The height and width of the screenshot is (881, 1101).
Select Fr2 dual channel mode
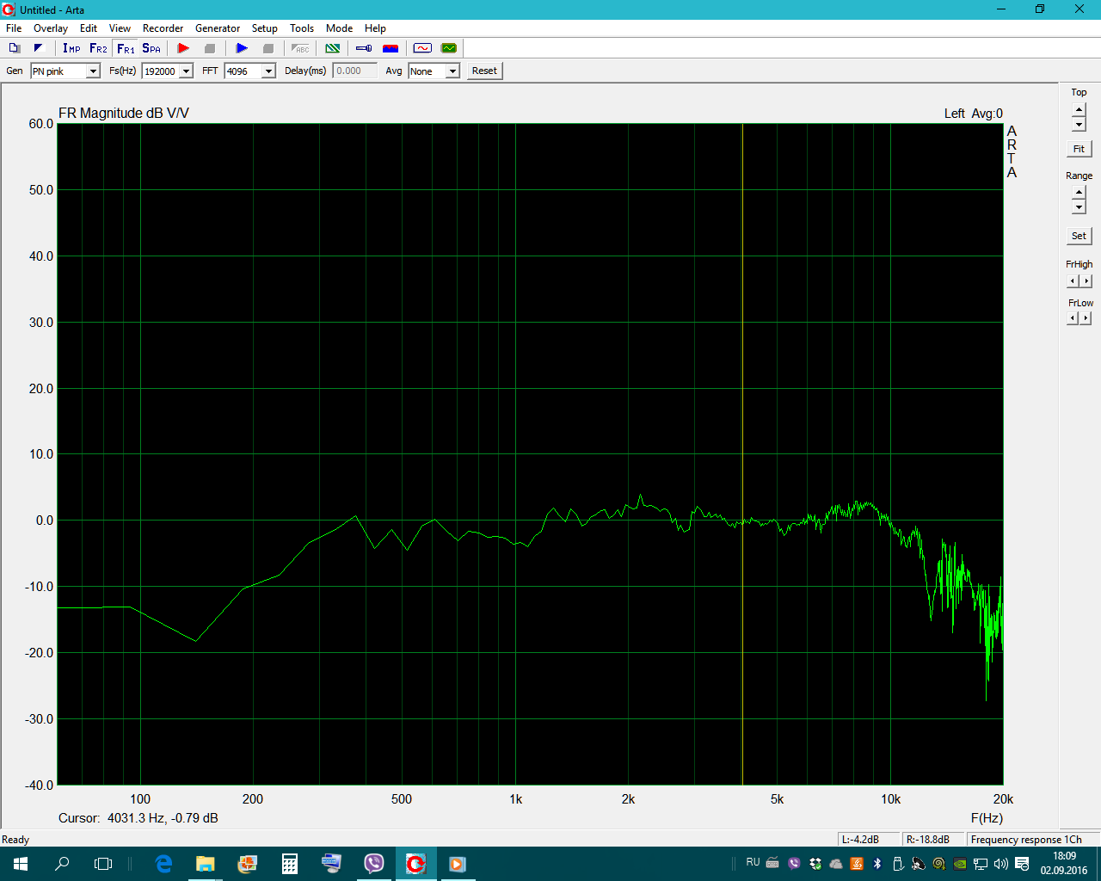pyautogui.click(x=98, y=48)
